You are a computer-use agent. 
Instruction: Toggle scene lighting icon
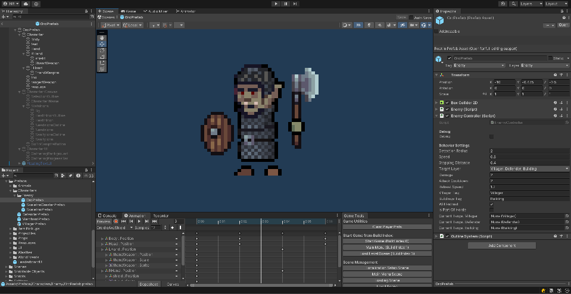point(369,25)
